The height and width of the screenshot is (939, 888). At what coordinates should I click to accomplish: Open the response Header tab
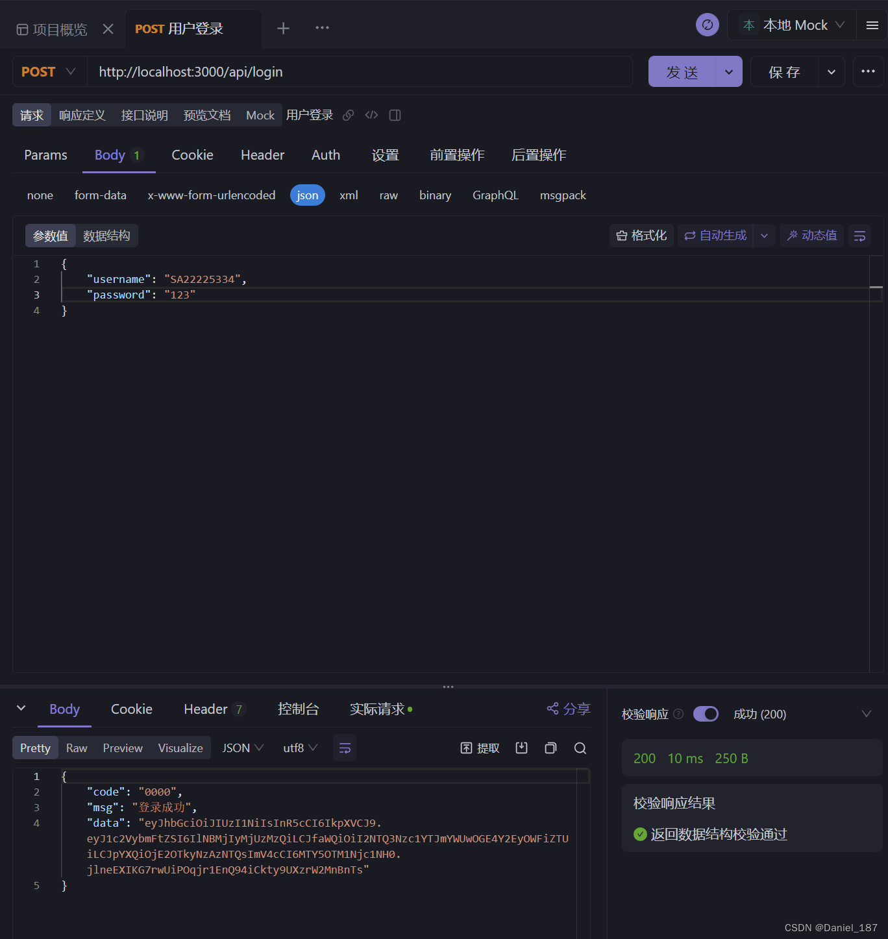pos(214,709)
